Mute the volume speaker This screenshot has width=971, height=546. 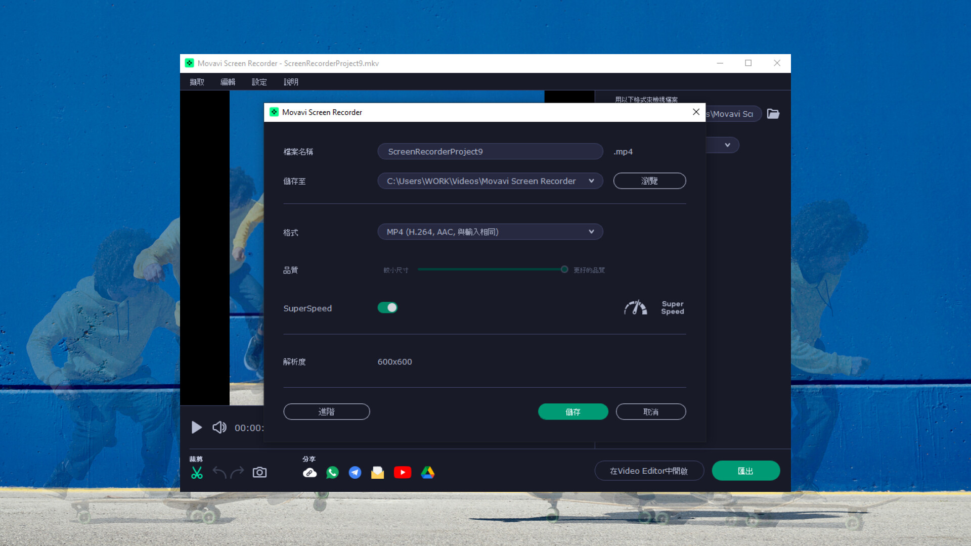pos(219,428)
